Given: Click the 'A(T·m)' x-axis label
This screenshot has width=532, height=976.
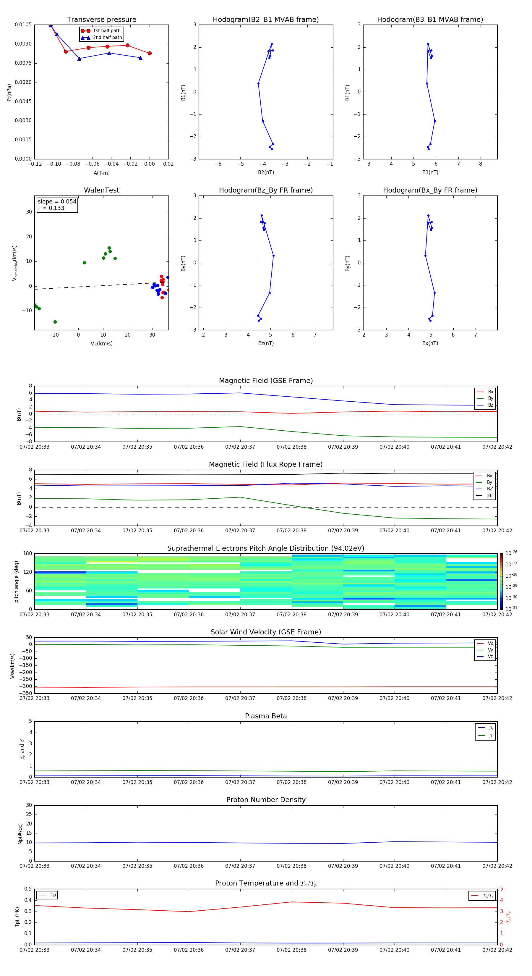Looking at the screenshot, I should point(101,173).
